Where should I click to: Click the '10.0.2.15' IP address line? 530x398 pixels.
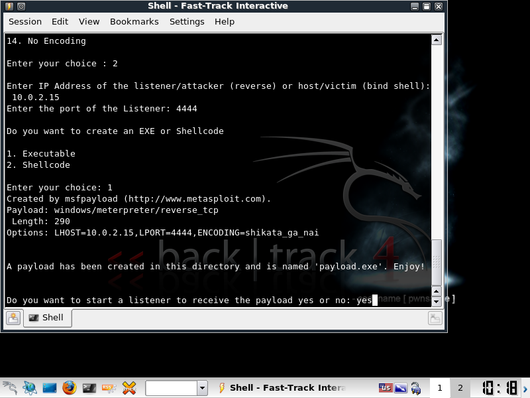tap(36, 98)
